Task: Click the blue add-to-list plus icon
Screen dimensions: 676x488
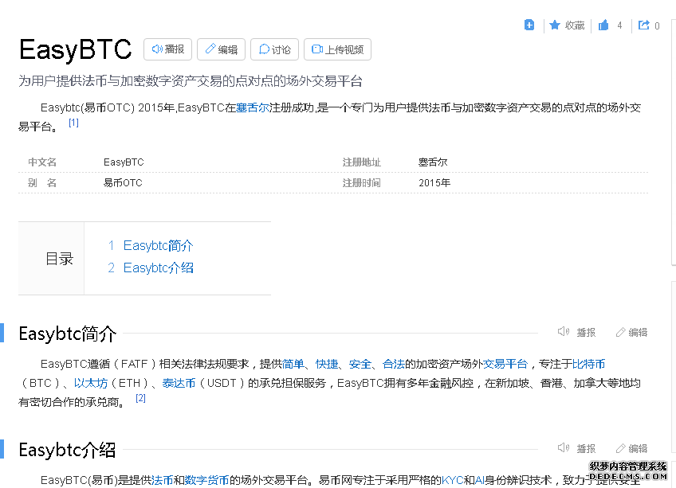Action: click(529, 25)
